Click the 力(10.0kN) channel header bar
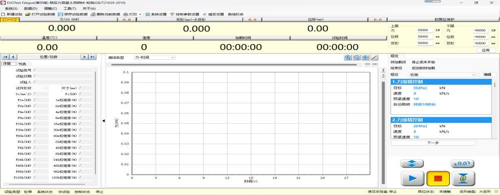The height and width of the screenshot is (195, 500). click(69, 19)
